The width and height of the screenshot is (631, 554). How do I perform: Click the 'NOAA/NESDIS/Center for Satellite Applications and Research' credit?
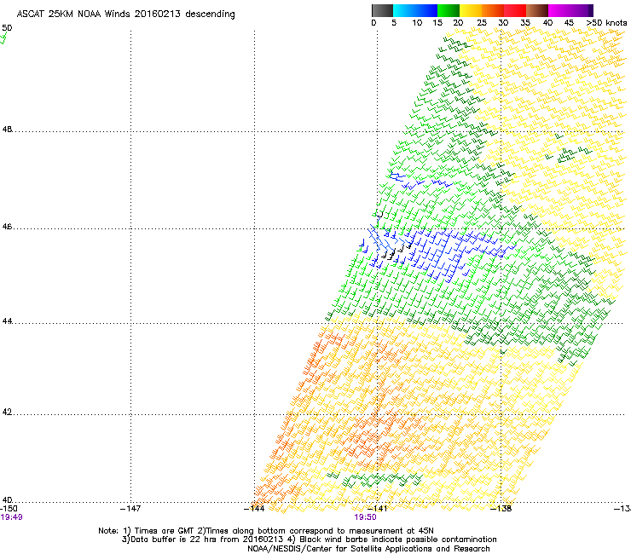[x=368, y=549]
